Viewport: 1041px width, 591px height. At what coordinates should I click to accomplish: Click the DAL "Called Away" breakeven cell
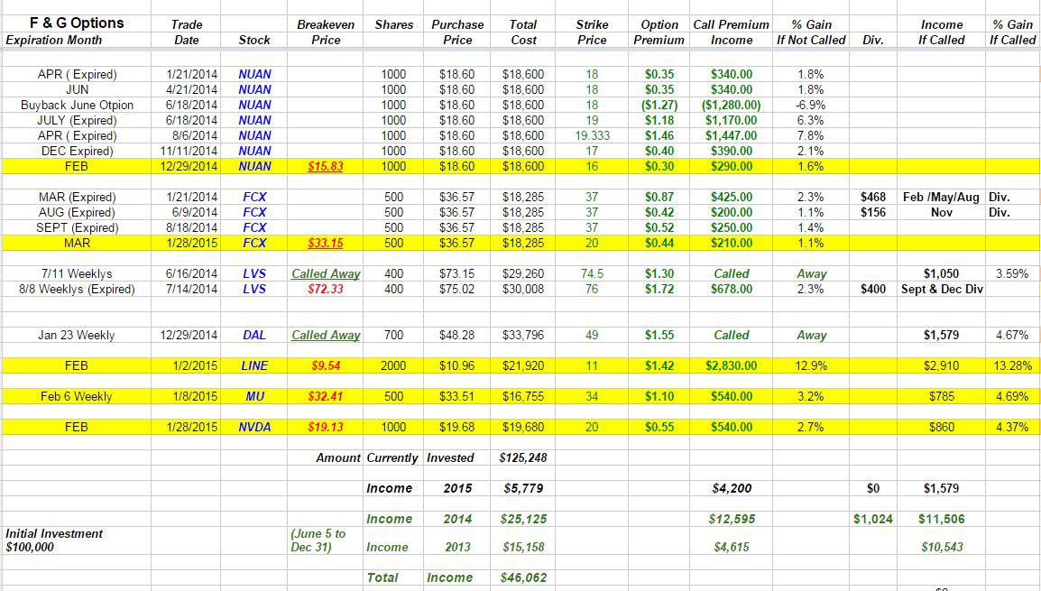326,336
